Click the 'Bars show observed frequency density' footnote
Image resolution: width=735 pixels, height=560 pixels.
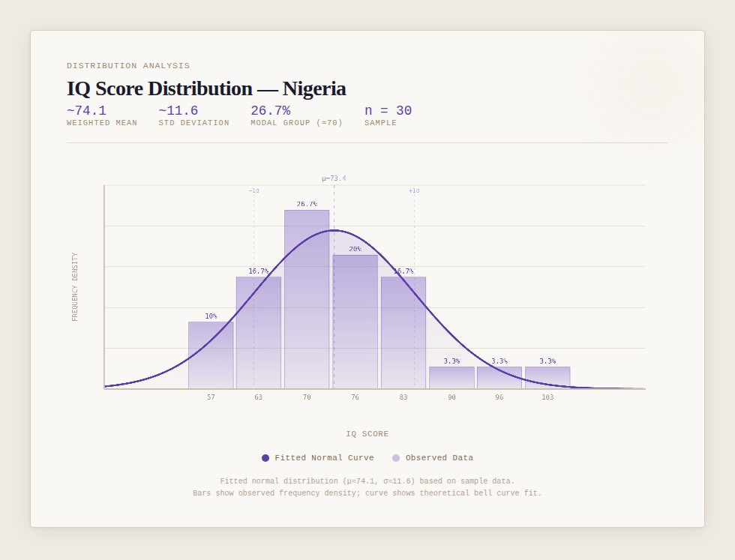[x=367, y=493]
